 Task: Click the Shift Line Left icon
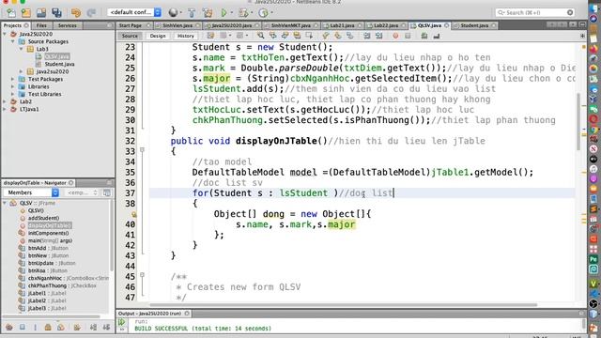pos(367,36)
